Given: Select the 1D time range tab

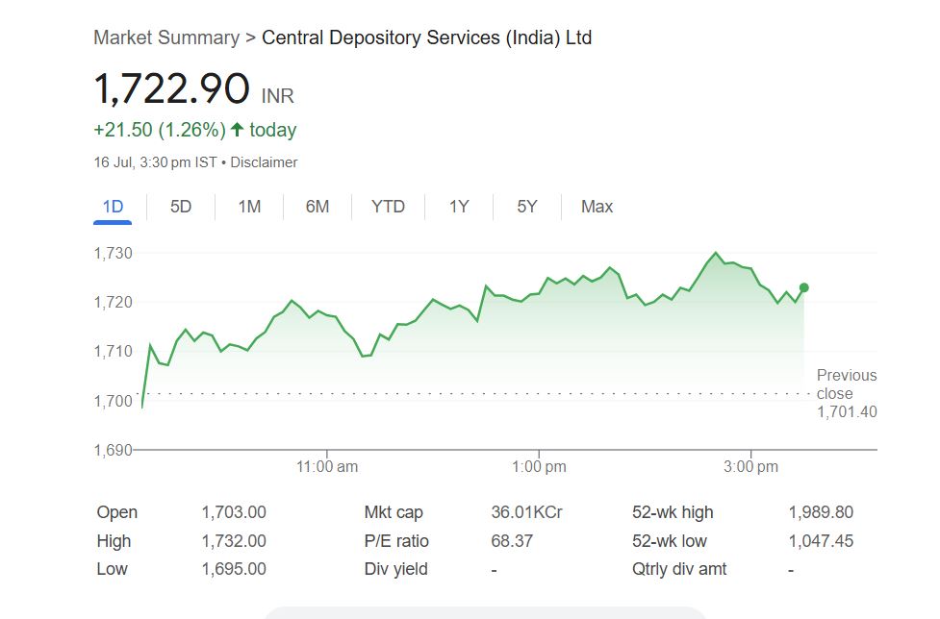Looking at the screenshot, I should coord(113,207).
